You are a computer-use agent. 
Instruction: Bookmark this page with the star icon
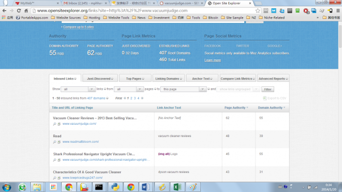click(257, 10)
